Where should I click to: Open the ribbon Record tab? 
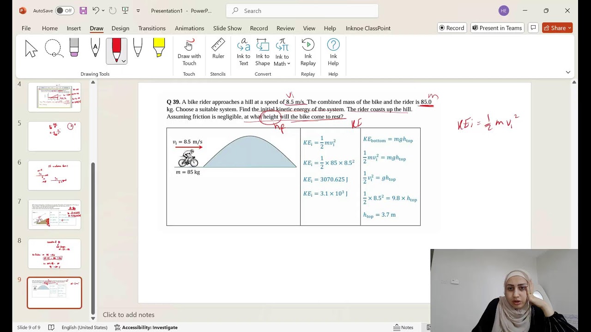(259, 28)
